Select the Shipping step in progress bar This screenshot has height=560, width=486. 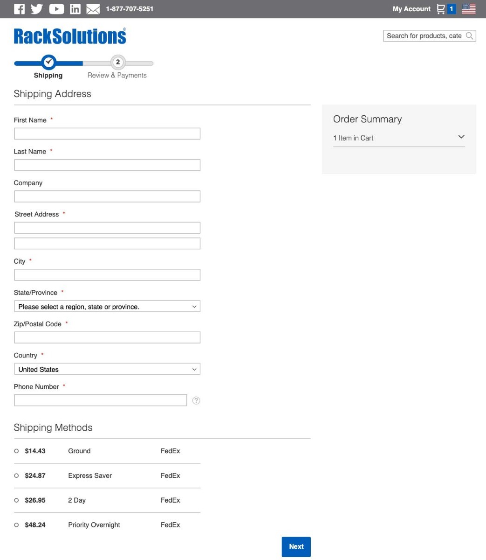[48, 68]
